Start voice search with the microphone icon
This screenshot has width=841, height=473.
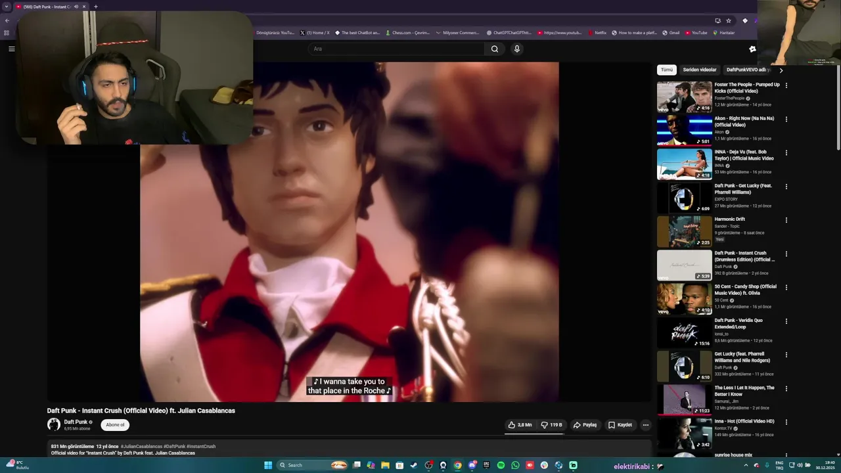(517, 49)
